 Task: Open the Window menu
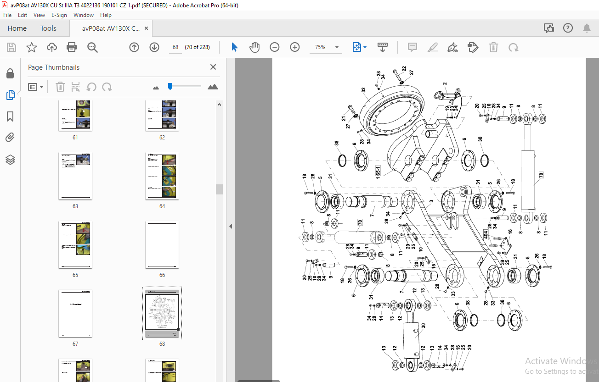pyautogui.click(x=84, y=15)
